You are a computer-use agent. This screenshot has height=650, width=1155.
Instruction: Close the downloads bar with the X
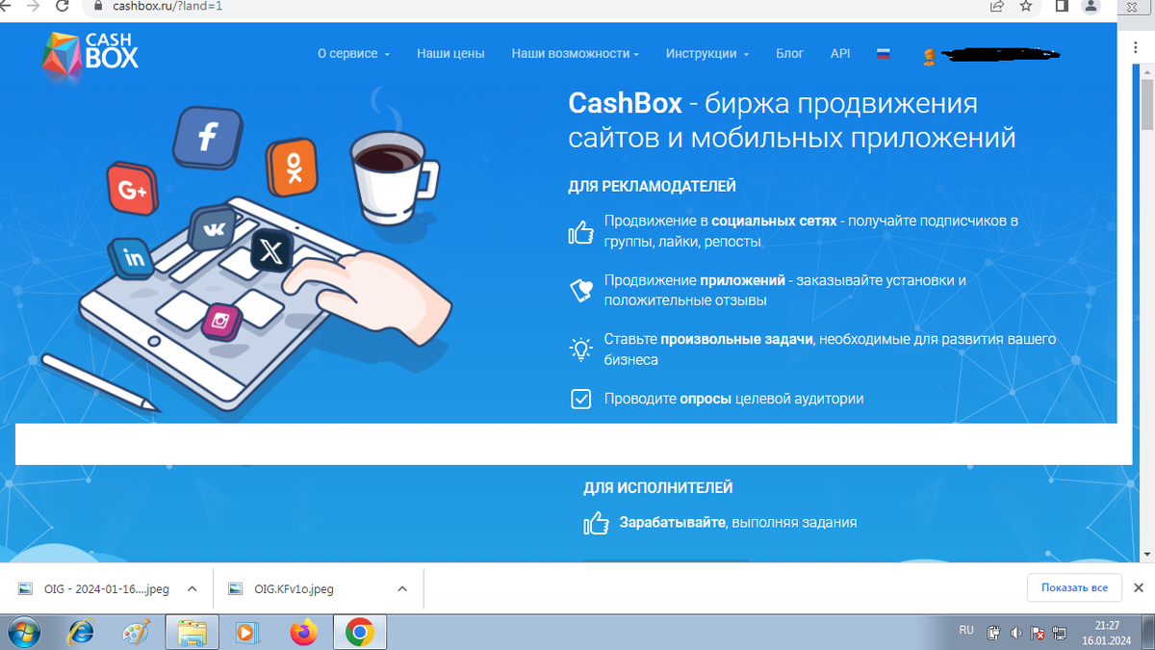[1139, 587]
